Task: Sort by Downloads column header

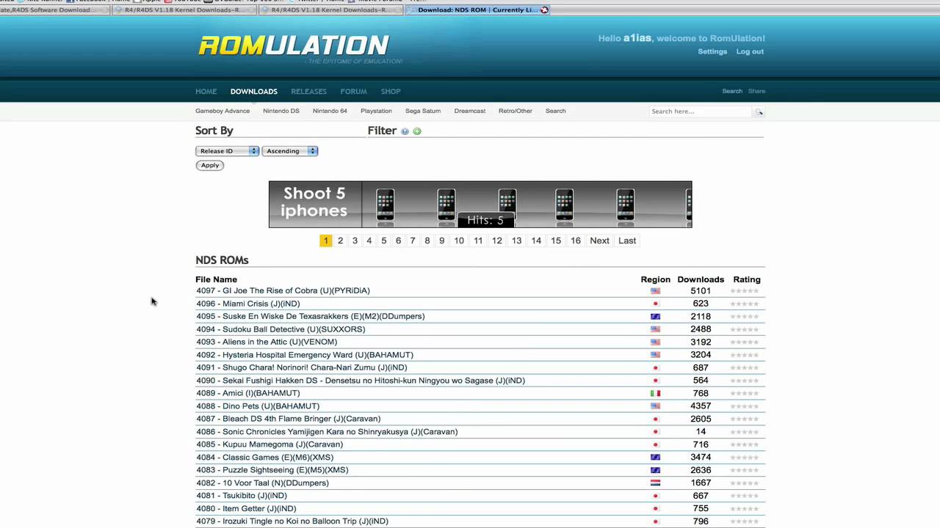Action: (x=701, y=279)
